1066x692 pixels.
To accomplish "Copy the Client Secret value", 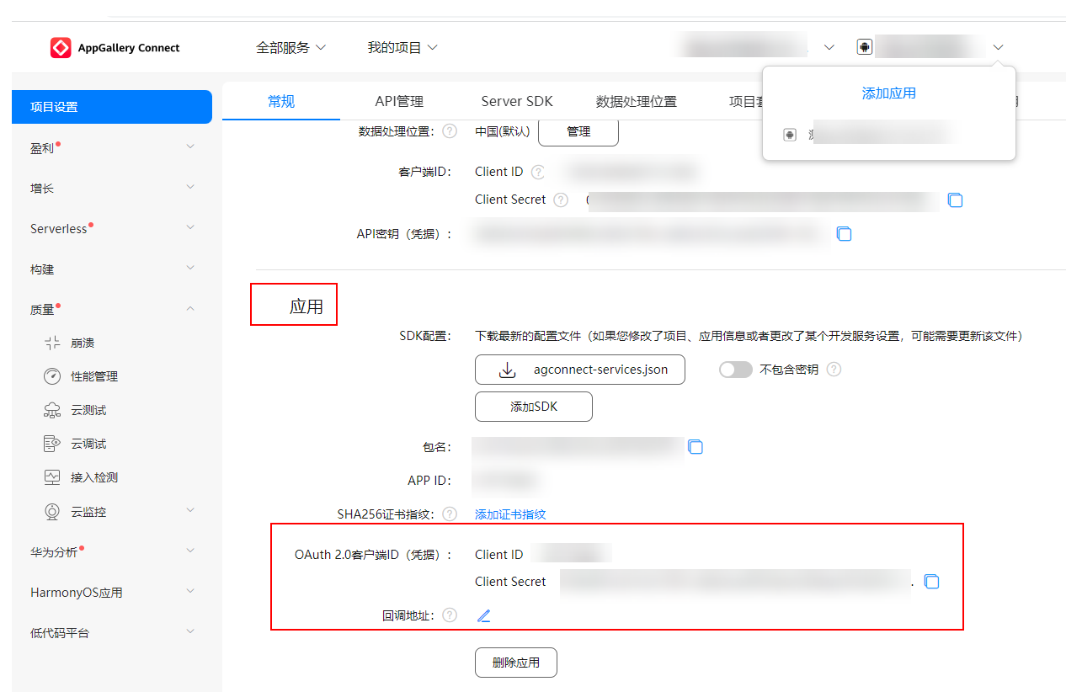I will click(956, 200).
